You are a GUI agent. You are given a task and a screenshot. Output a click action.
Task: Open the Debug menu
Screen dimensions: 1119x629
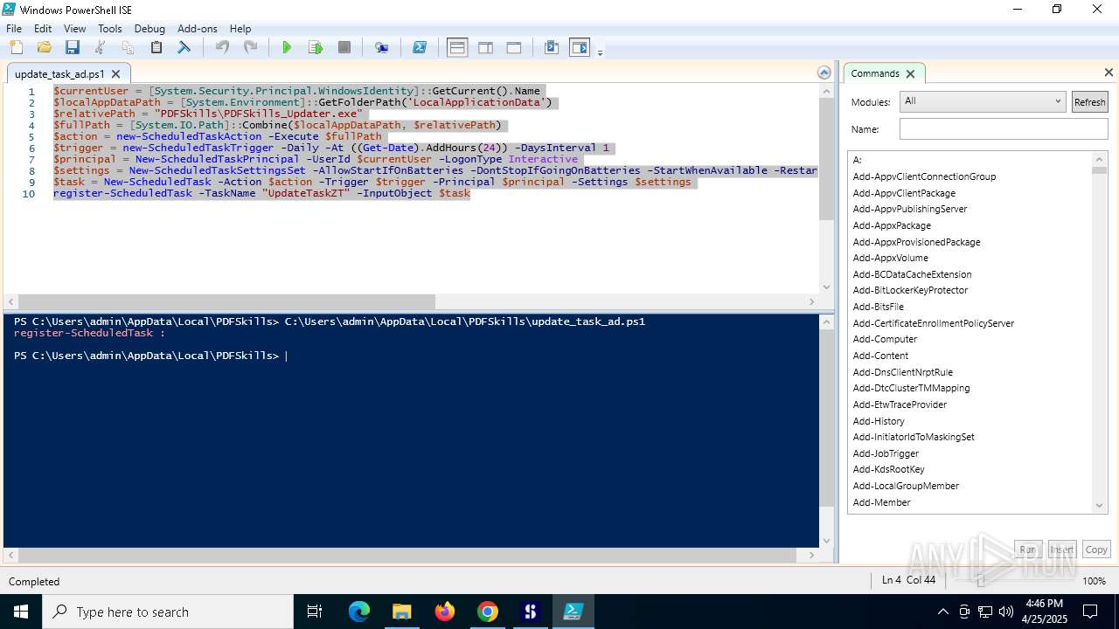149,29
